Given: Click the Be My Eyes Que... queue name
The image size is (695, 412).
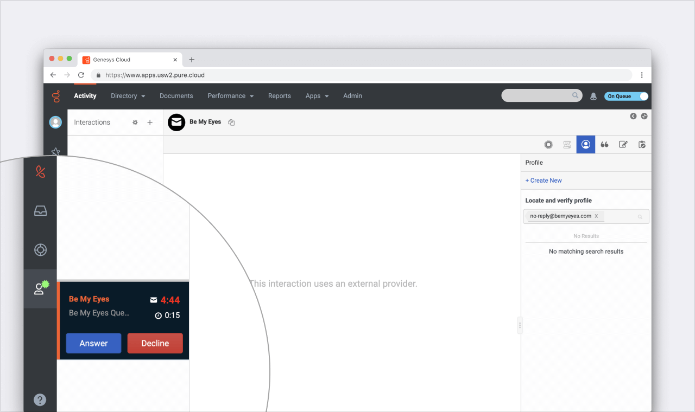Looking at the screenshot, I should (99, 313).
